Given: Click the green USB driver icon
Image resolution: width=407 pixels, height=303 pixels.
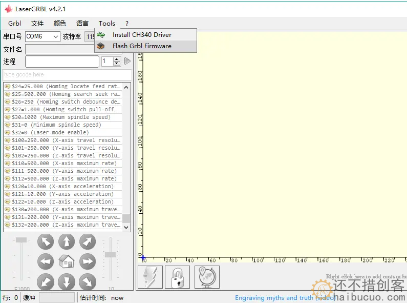Looking at the screenshot, I should pyautogui.click(x=101, y=35).
